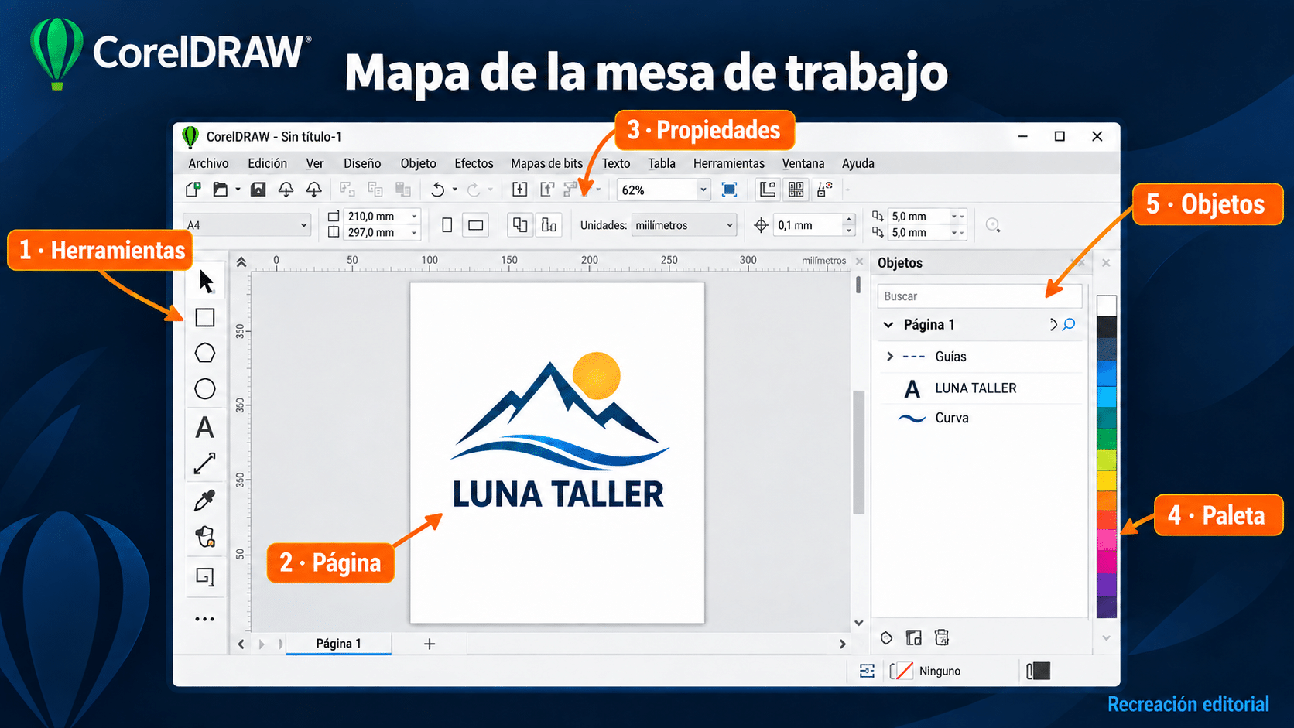Image resolution: width=1294 pixels, height=728 pixels.
Task: Click the delete trash icon in Objetos
Action: [941, 637]
